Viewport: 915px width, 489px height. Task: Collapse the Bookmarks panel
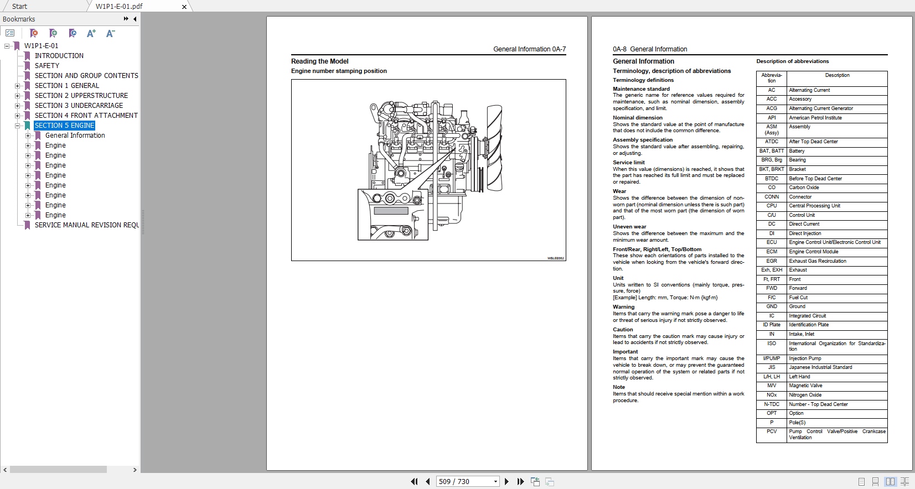135,19
